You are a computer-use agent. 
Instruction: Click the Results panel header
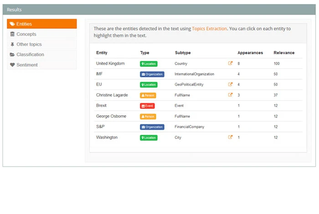point(159,10)
